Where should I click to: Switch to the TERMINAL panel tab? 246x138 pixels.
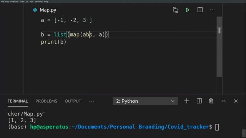click(18, 101)
